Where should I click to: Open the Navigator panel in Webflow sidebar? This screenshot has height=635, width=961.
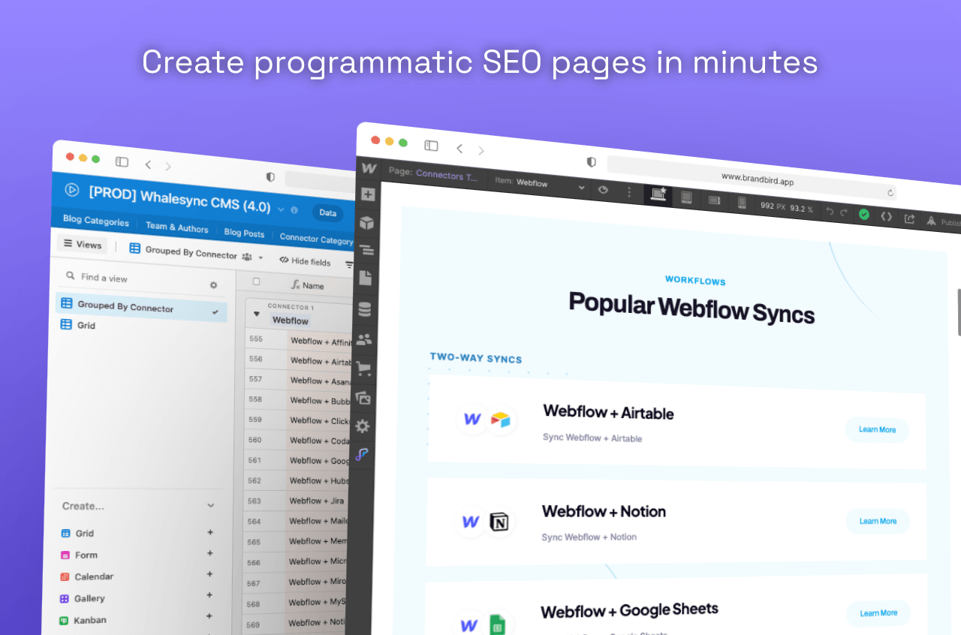(366, 250)
